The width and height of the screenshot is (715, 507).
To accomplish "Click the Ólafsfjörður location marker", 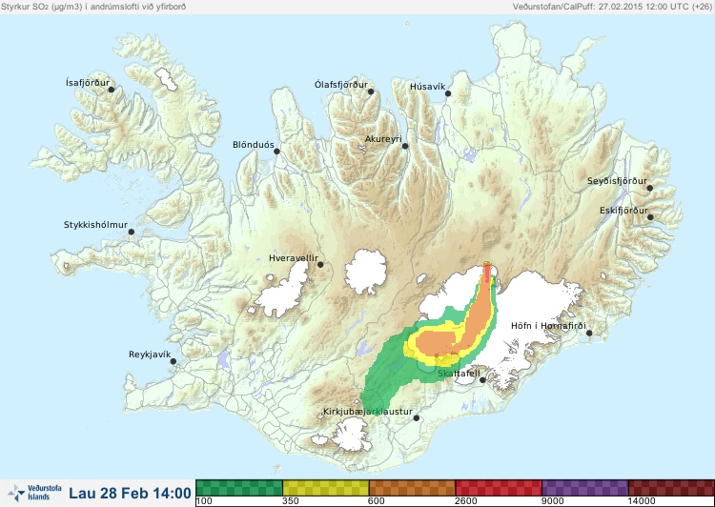I will point(371,91).
